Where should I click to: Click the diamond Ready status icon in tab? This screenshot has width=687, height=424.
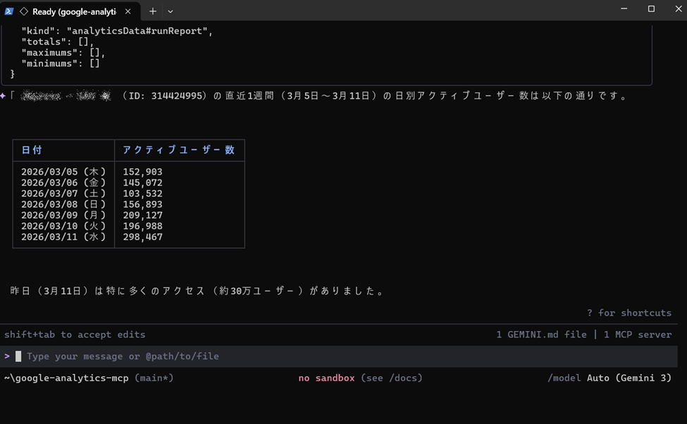(x=24, y=11)
